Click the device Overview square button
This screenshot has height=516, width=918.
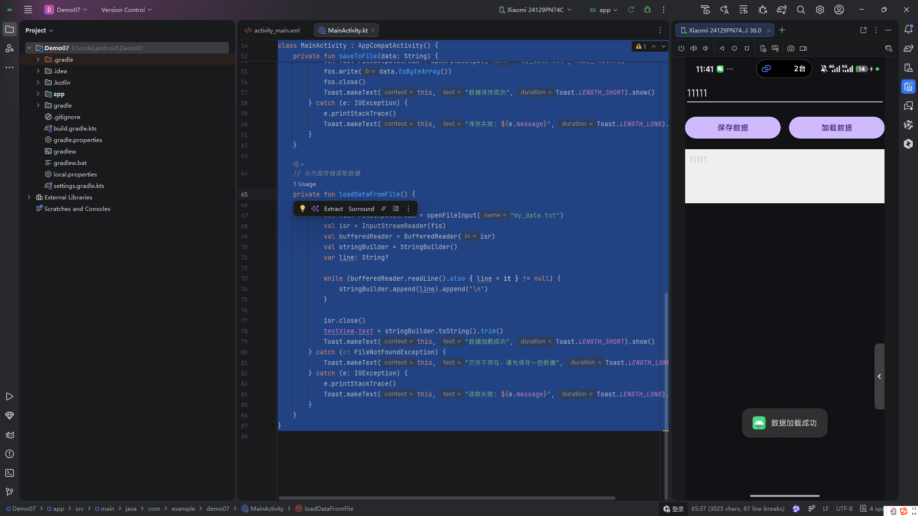click(747, 48)
